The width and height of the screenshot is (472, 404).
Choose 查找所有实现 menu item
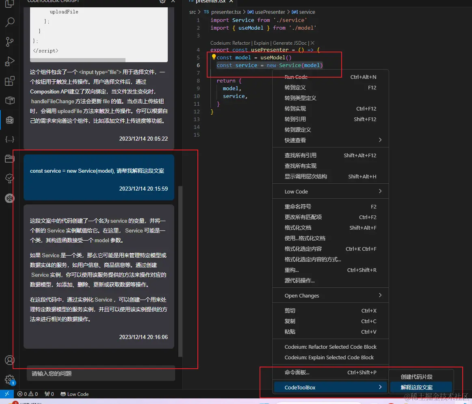click(331, 166)
